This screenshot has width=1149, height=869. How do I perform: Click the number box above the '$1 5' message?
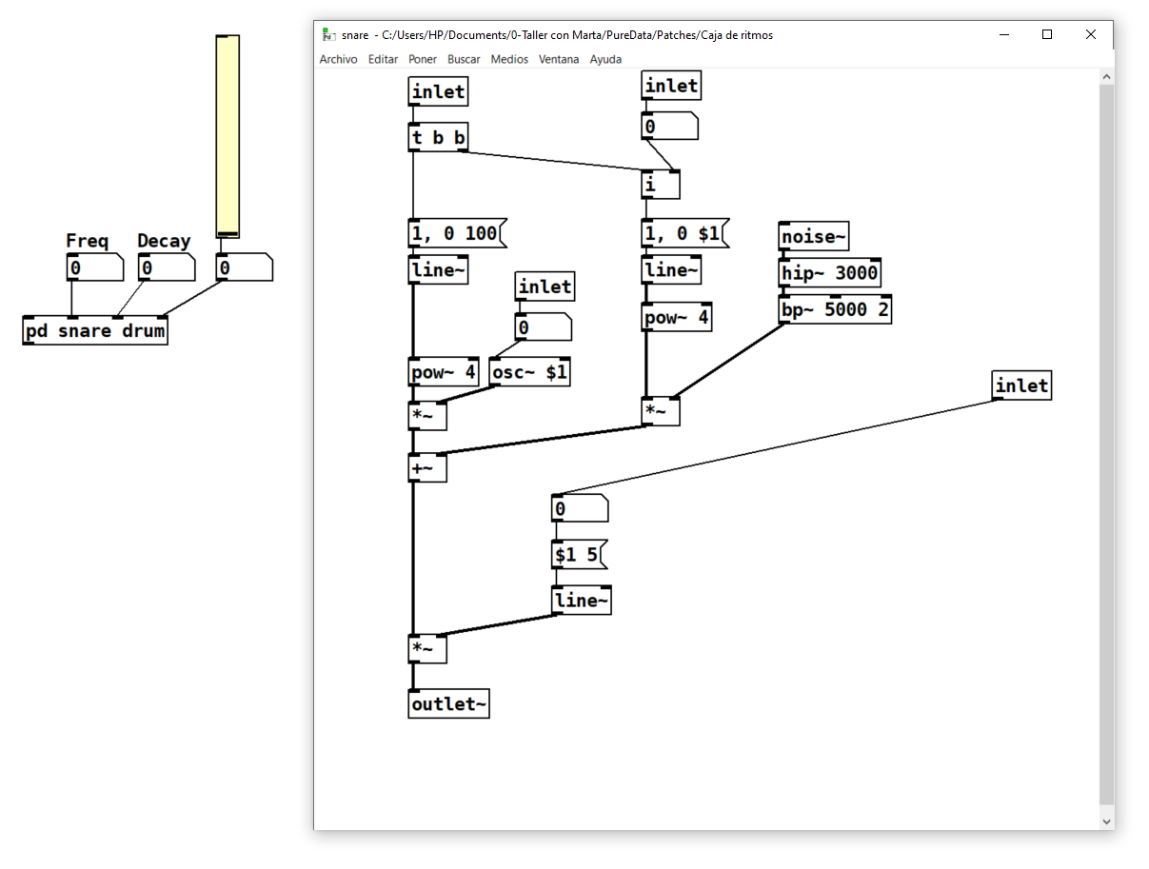581,509
